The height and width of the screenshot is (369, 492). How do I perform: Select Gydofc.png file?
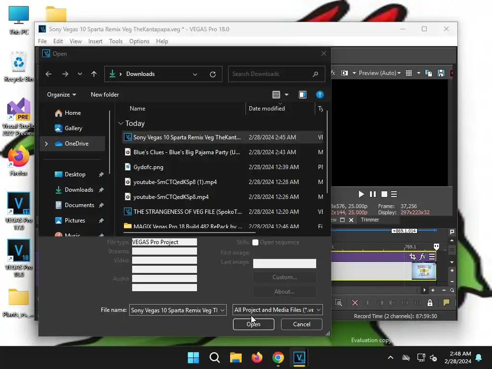click(x=222, y=167)
